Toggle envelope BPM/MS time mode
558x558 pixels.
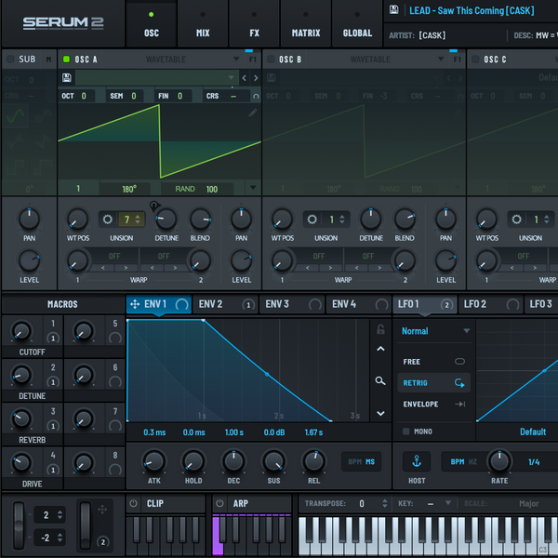coord(361,461)
